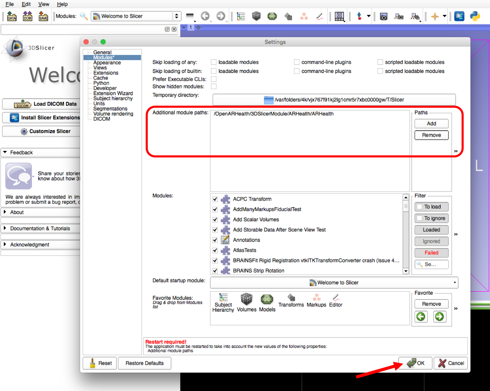Open the Python interactor icon
This screenshot has width=490, height=391.
coord(475,16)
